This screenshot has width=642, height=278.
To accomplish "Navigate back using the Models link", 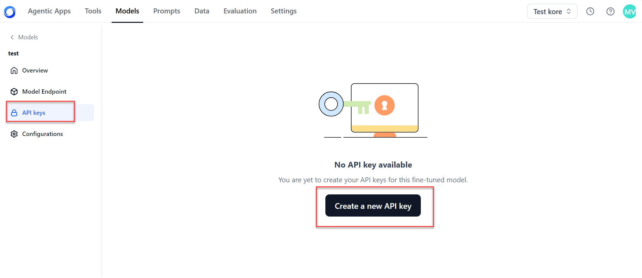I will (28, 37).
